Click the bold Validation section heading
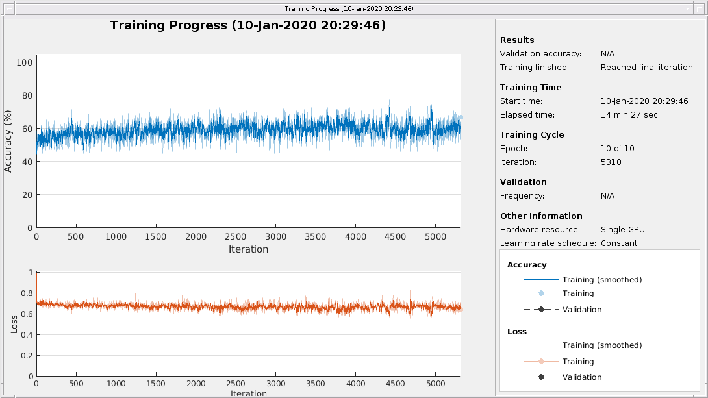This screenshot has width=708, height=398. 524,182
